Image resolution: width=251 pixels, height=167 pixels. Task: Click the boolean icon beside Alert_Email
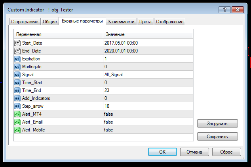[17, 122]
